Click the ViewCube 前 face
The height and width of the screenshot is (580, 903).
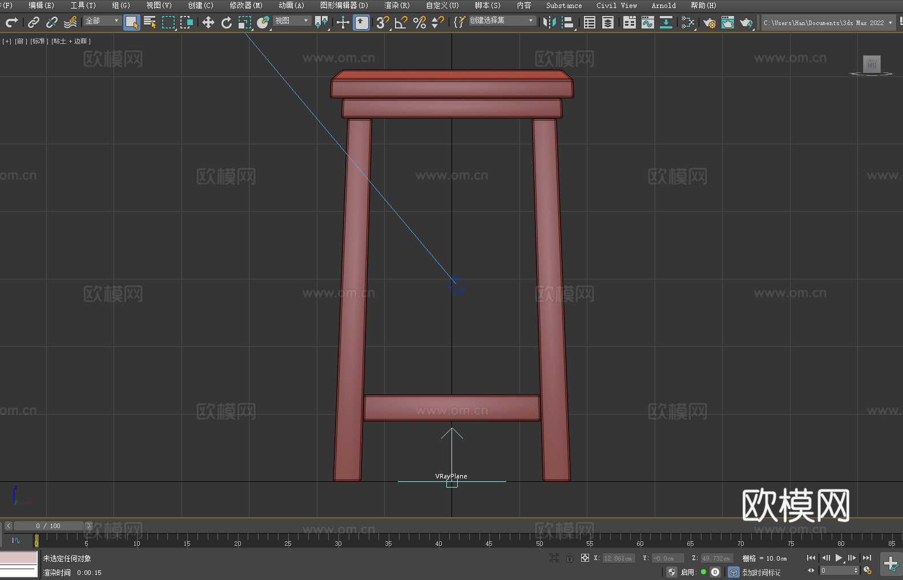click(x=872, y=64)
